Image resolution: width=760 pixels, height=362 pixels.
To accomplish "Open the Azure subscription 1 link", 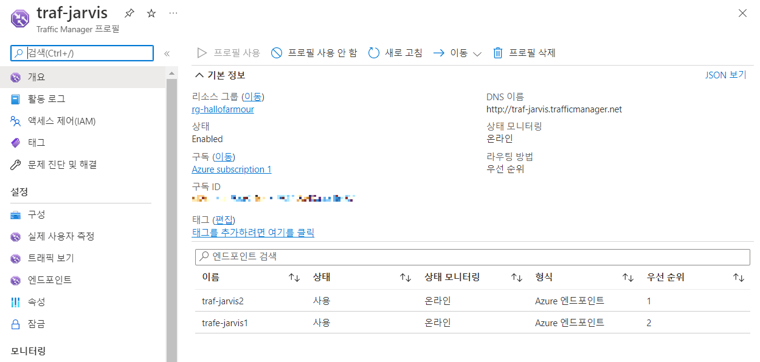I will 232,169.
